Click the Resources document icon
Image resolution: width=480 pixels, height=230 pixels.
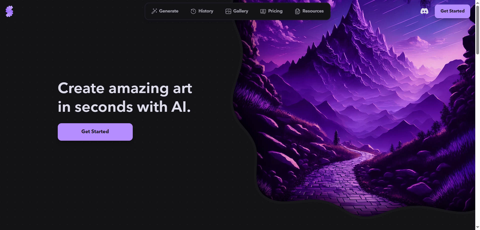(x=297, y=11)
